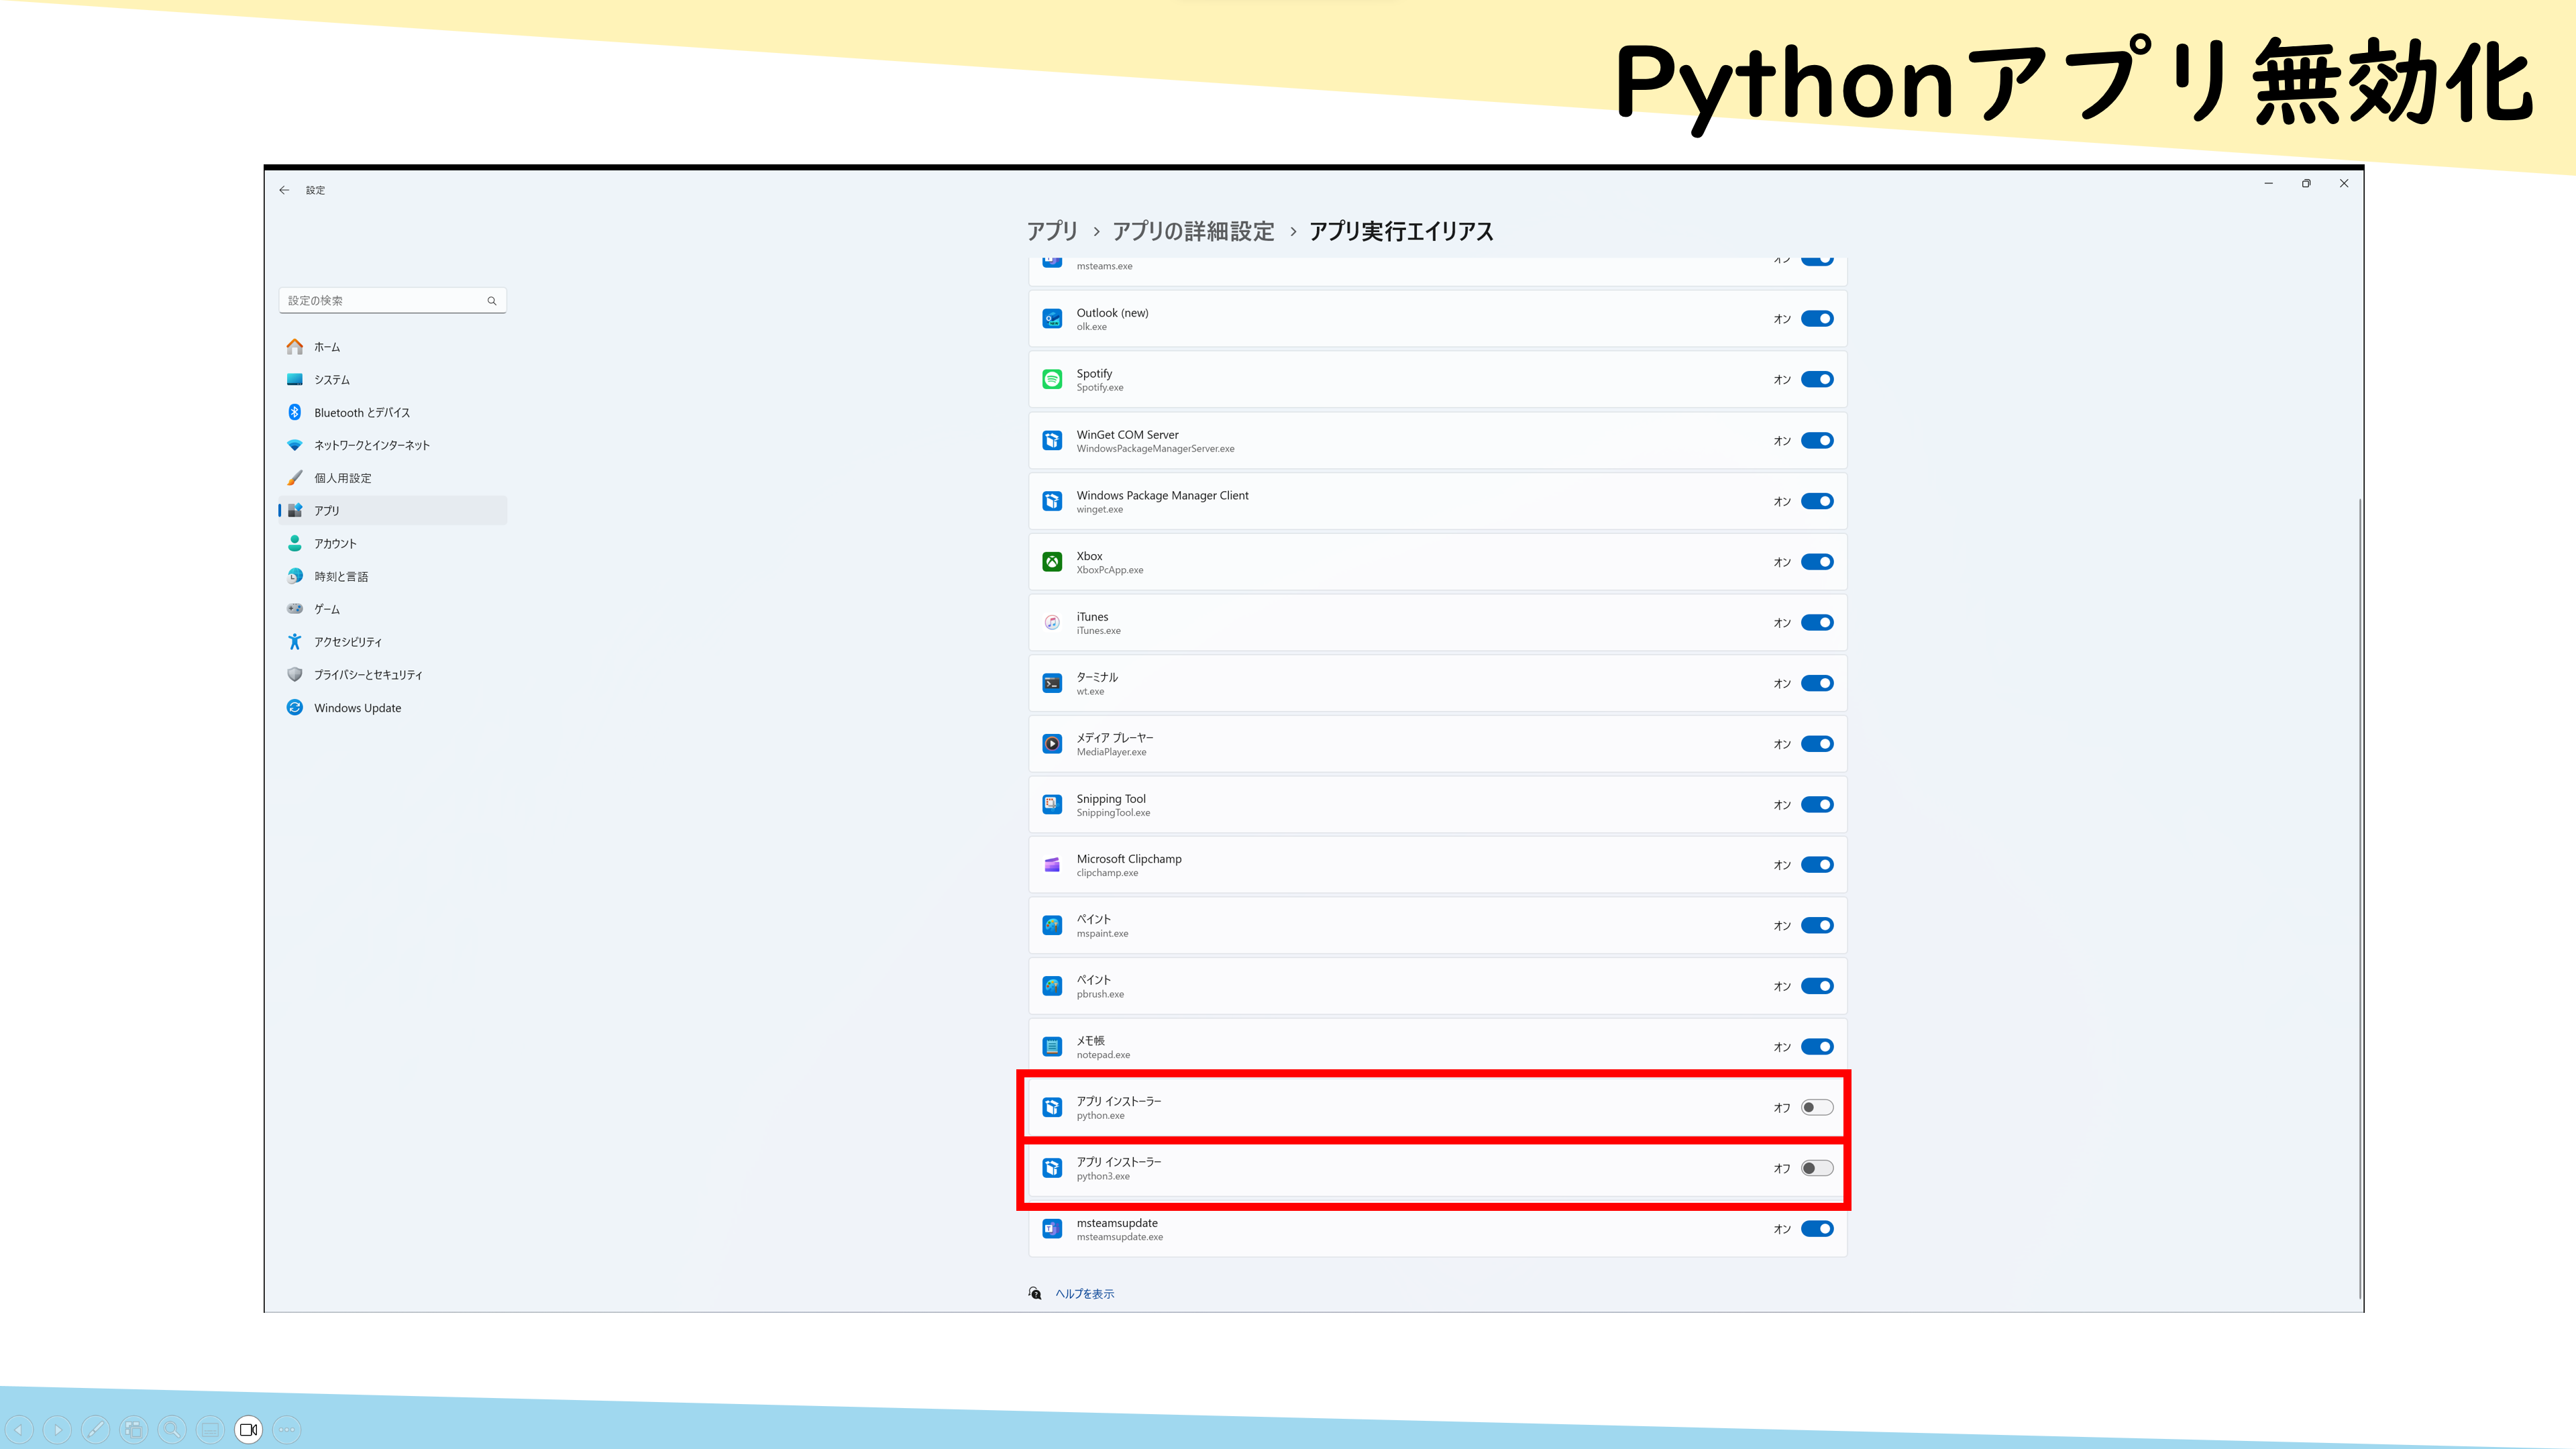This screenshot has width=2576, height=1449.
Task: Open the see-all-slides grid button
Action: (x=134, y=1430)
